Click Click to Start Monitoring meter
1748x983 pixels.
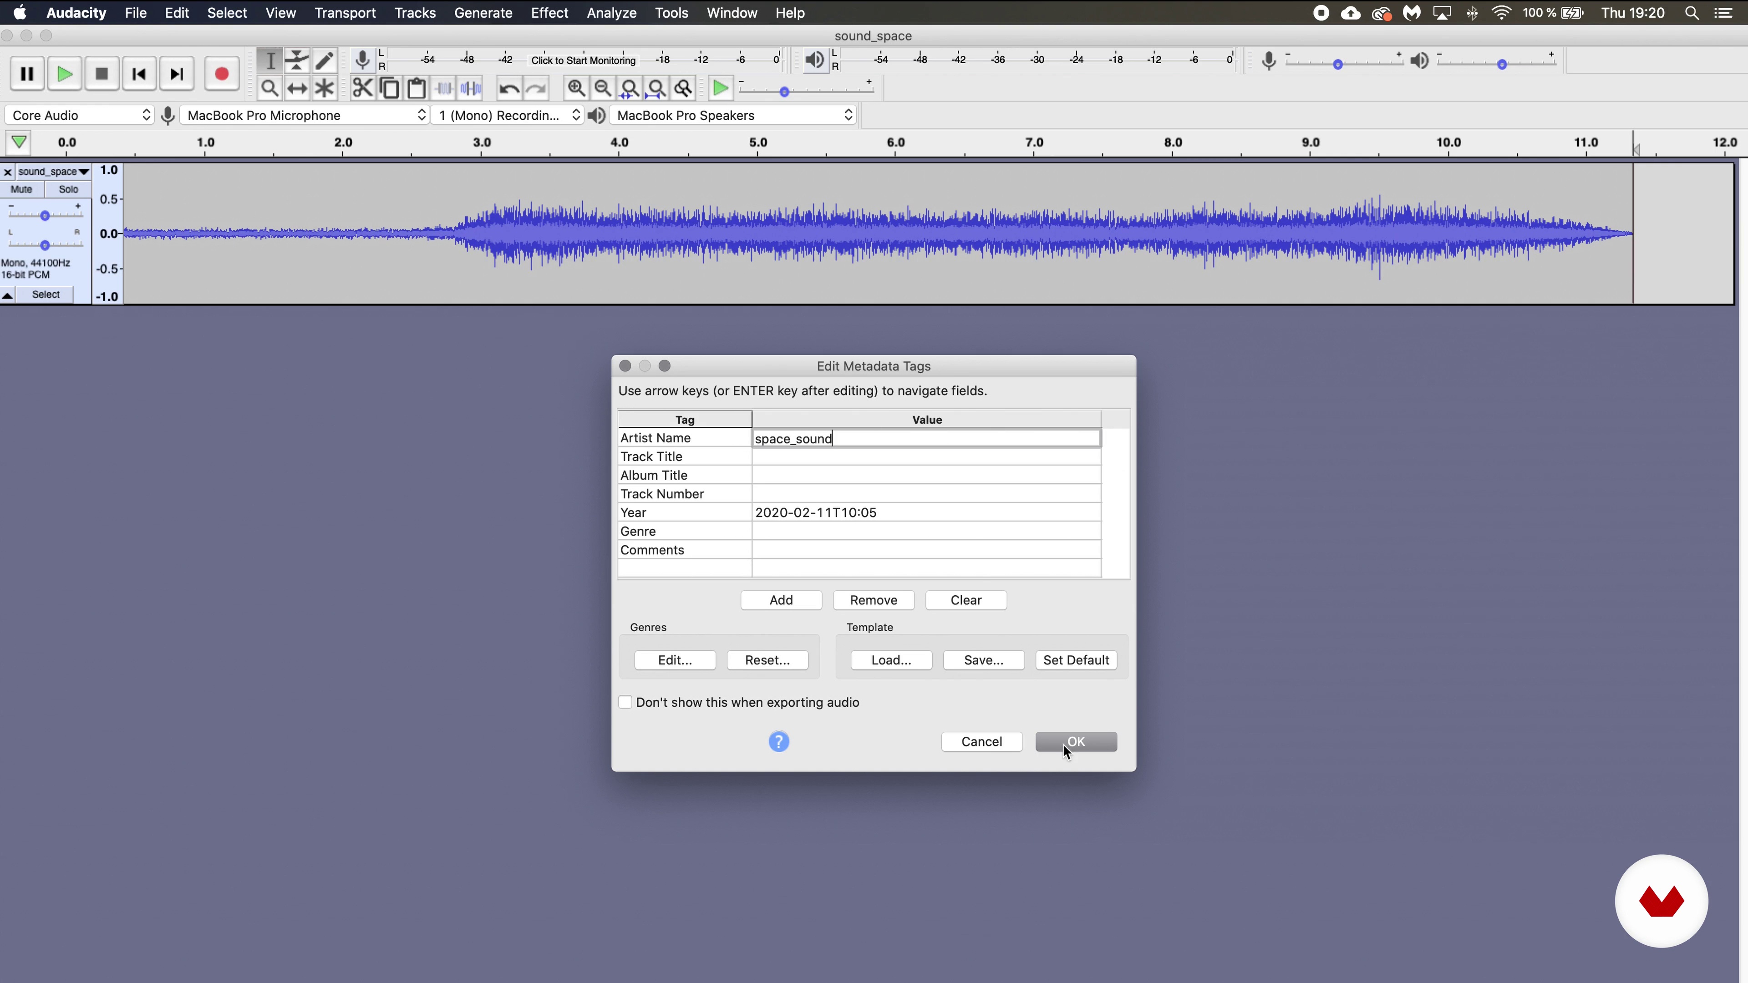point(583,61)
